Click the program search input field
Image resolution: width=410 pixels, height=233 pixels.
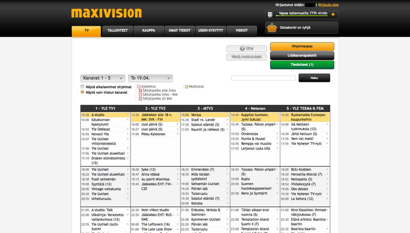(x=263, y=78)
